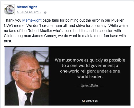The image size is (134, 108).
Task: Click the words "James Comey" in the post
Action: click(44, 36)
